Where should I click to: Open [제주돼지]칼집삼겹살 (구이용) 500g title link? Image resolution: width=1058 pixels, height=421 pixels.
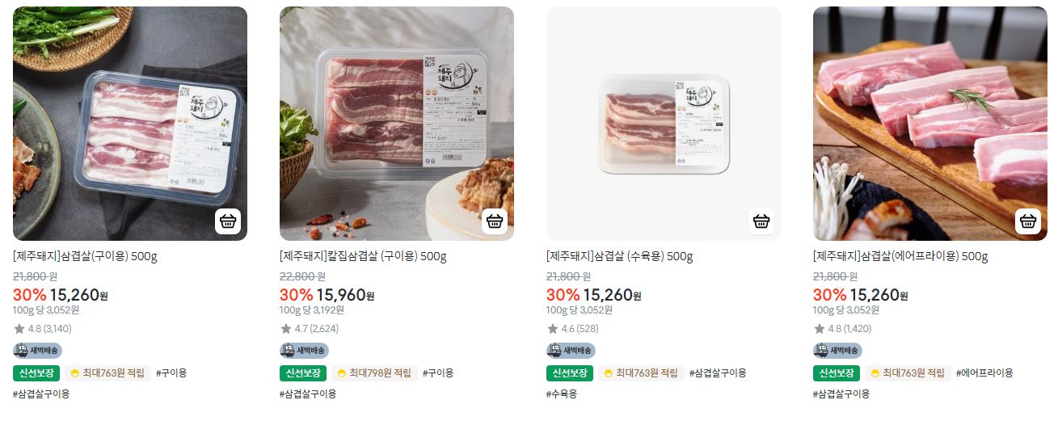tap(363, 257)
